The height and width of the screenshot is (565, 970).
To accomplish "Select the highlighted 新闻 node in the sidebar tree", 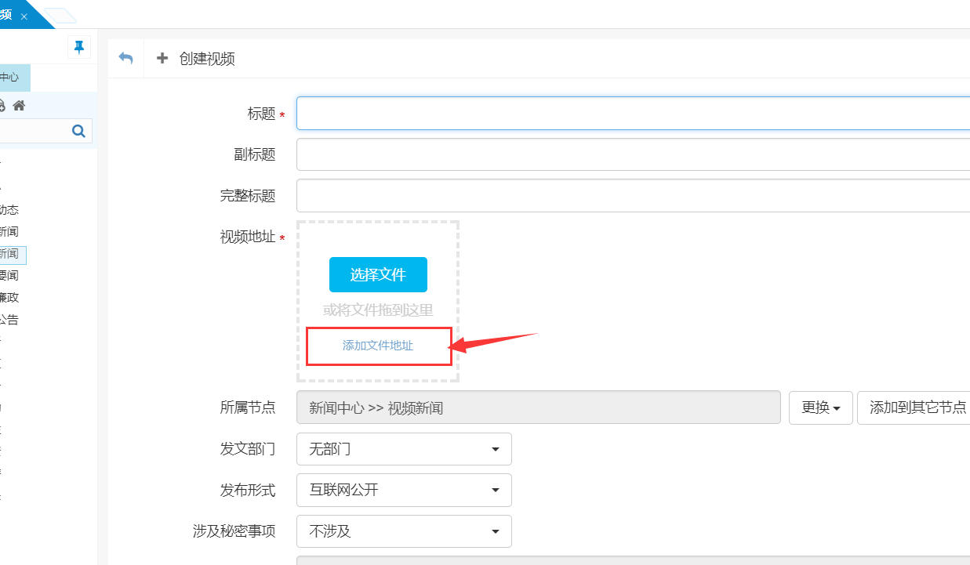I will [x=11, y=254].
